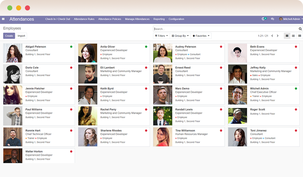Screen dimensions: 303x177
Task: Click the name Paul Williams
Action: coord(34,109)
